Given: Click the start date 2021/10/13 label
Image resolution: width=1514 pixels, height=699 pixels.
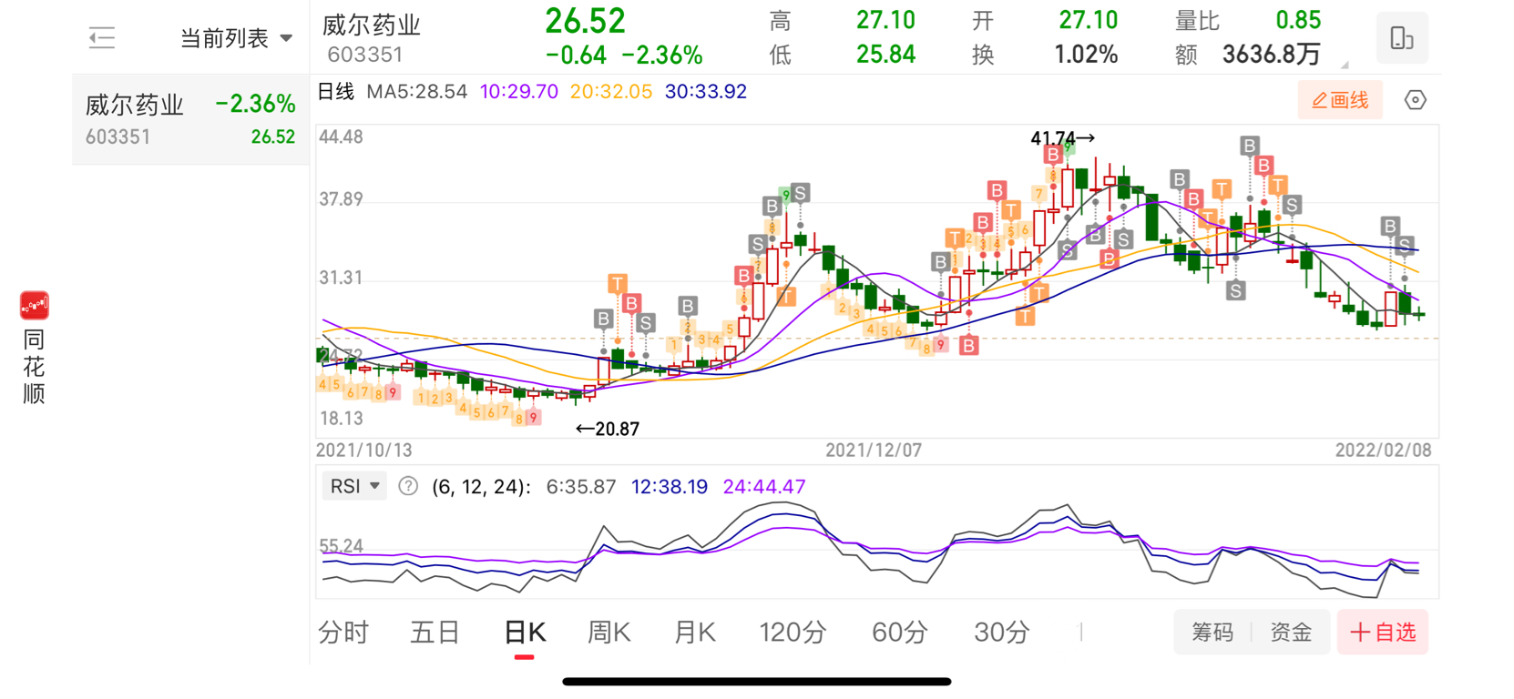Looking at the screenshot, I should pos(363,451).
